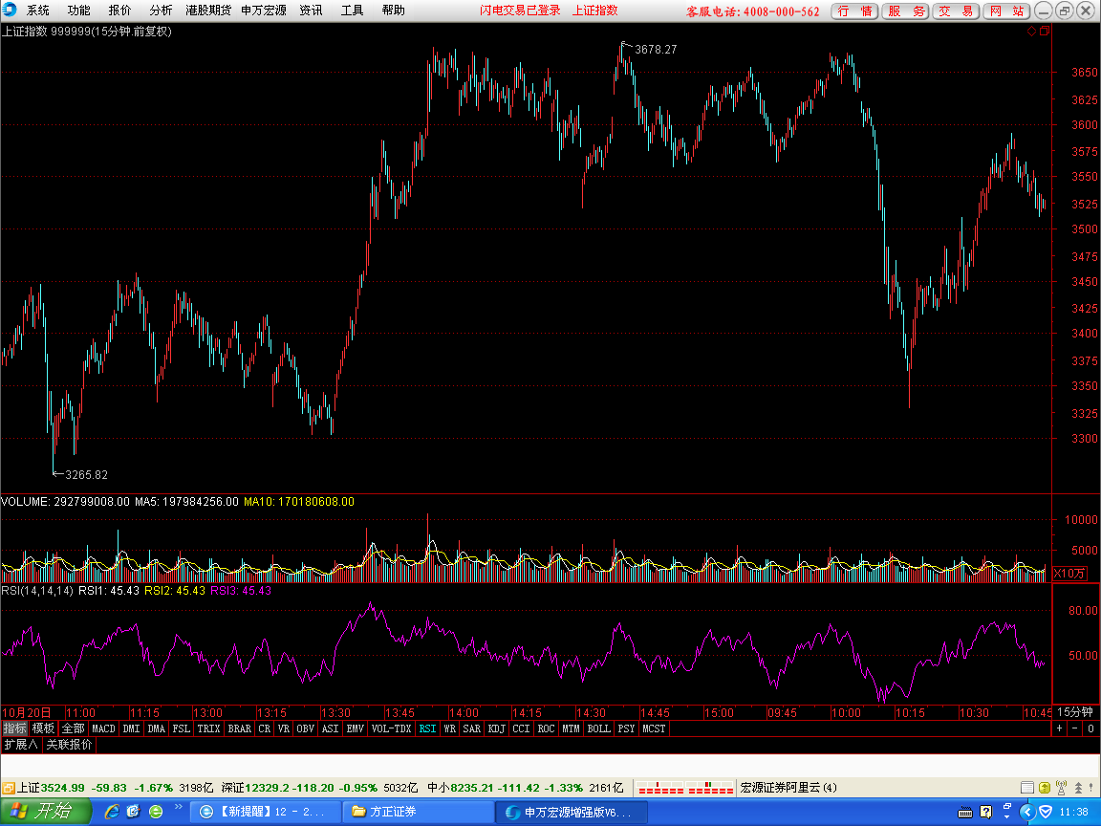Screen dimensions: 1101x826
Task: Click the antenna signal icon in status bar
Action: click(x=1061, y=788)
